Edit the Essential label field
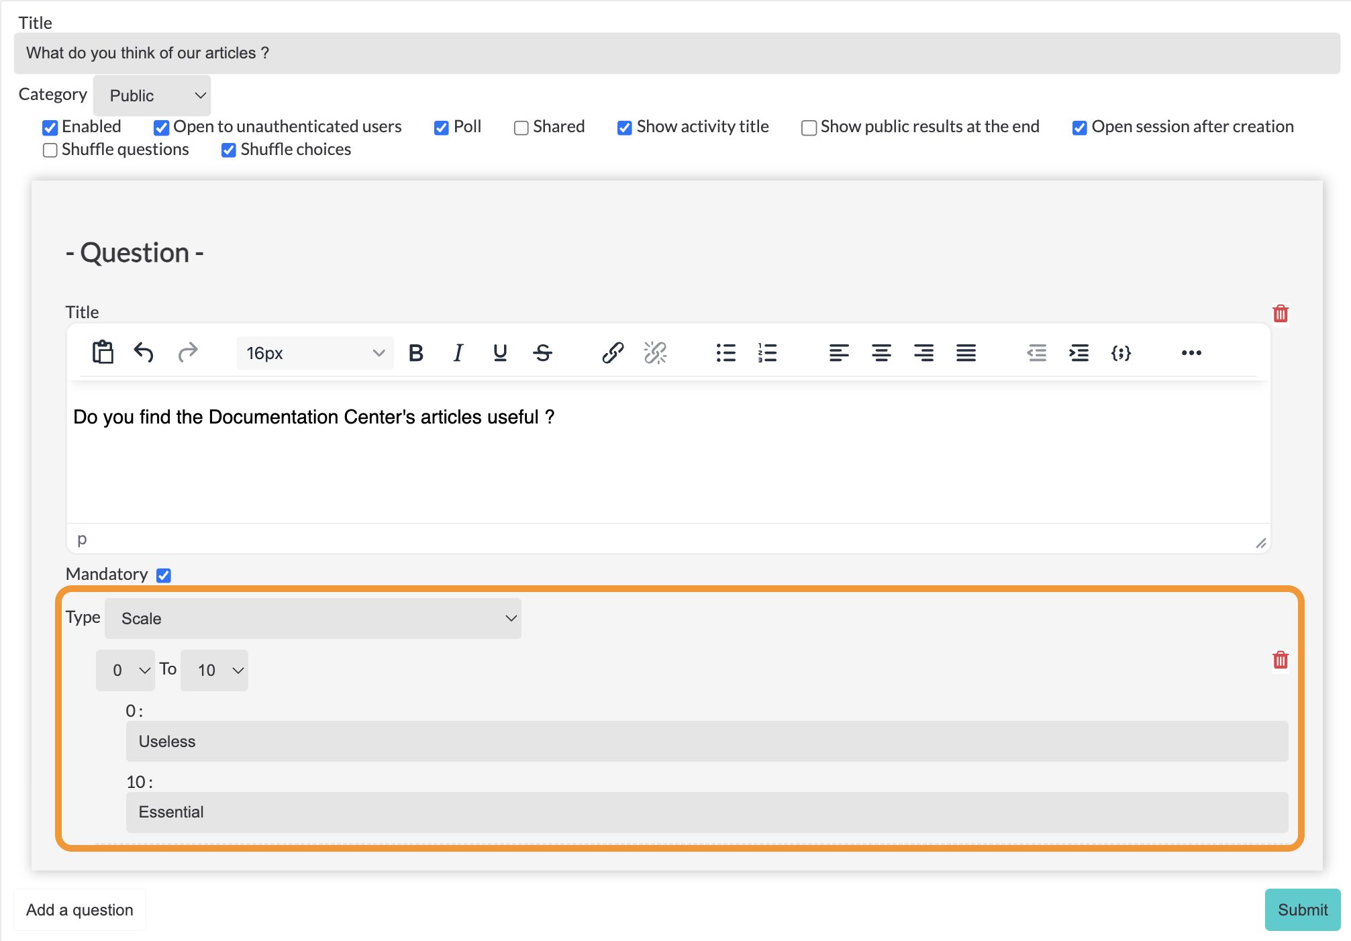Image resolution: width=1351 pixels, height=941 pixels. (707, 812)
